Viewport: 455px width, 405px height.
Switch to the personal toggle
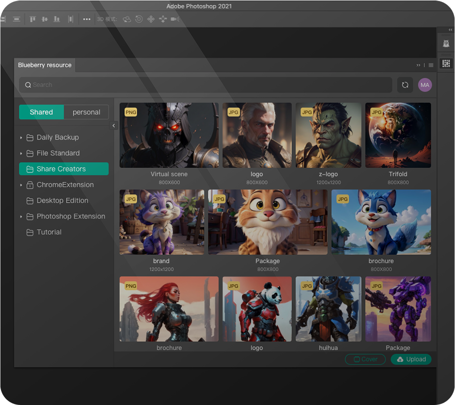click(x=86, y=112)
